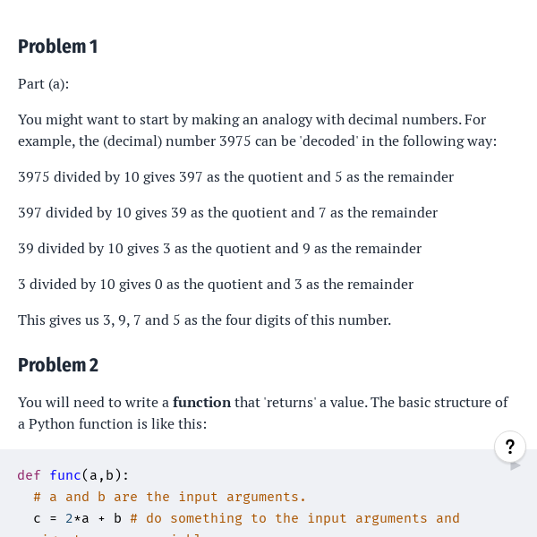The image size is (537, 537).
Task: Click the "a and b are the input arguments" comment
Action: coord(170,497)
